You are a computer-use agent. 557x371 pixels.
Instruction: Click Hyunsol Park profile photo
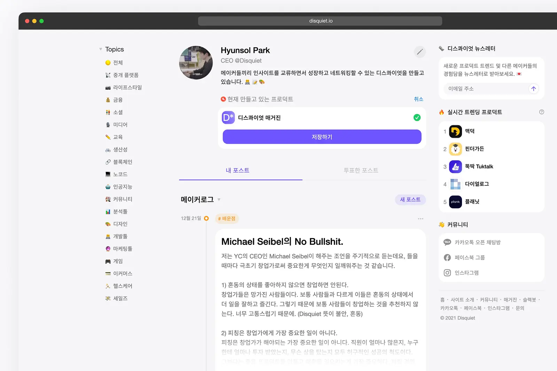tap(196, 63)
